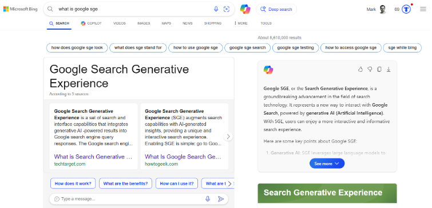Click 'According to 3 sources' text
Screen dimensions: 432x208
coord(69,94)
